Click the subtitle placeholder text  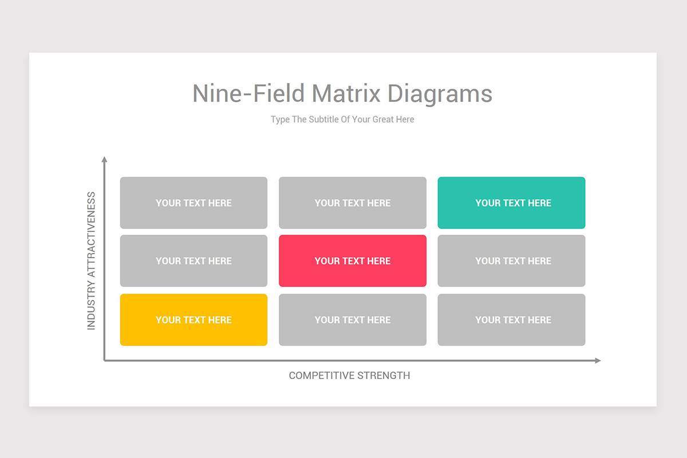pyautogui.click(x=342, y=119)
